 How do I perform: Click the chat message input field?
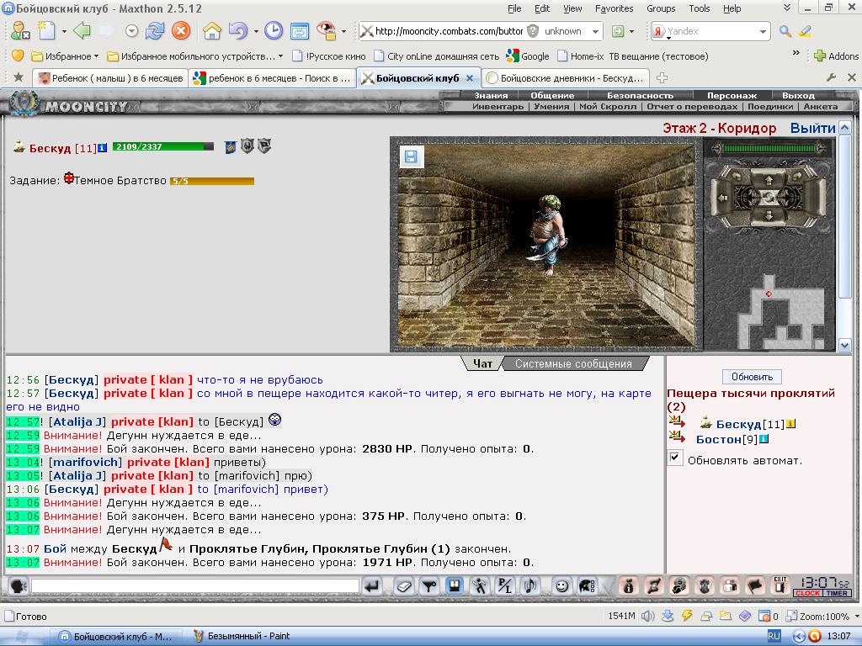195,586
